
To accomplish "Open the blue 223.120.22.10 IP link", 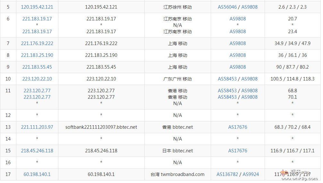I will [x=37, y=79].
